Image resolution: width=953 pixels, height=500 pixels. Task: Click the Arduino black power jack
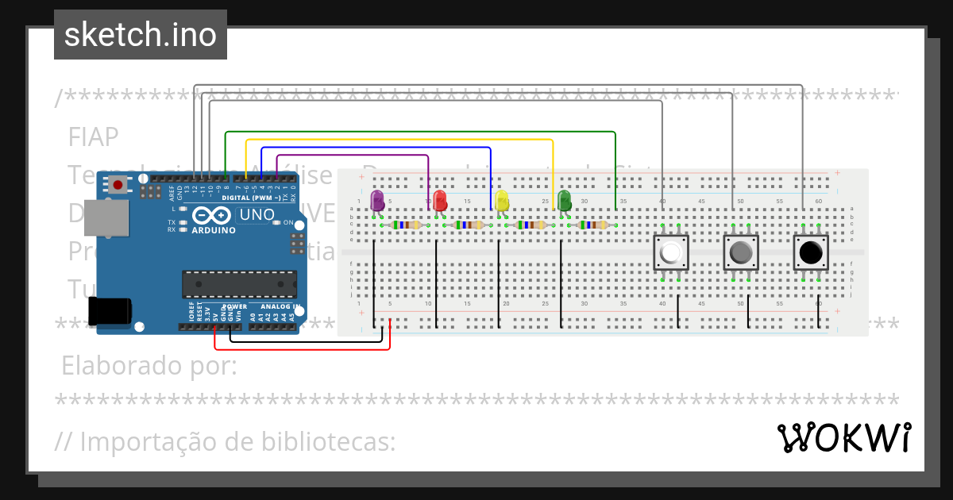(110, 310)
